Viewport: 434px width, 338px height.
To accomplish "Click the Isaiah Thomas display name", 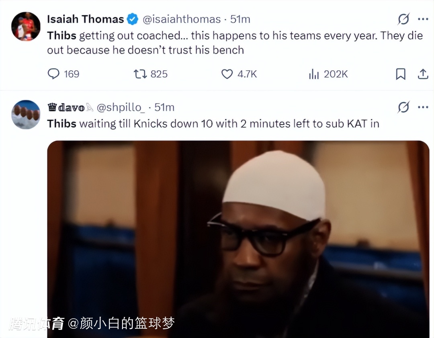I will [86, 19].
